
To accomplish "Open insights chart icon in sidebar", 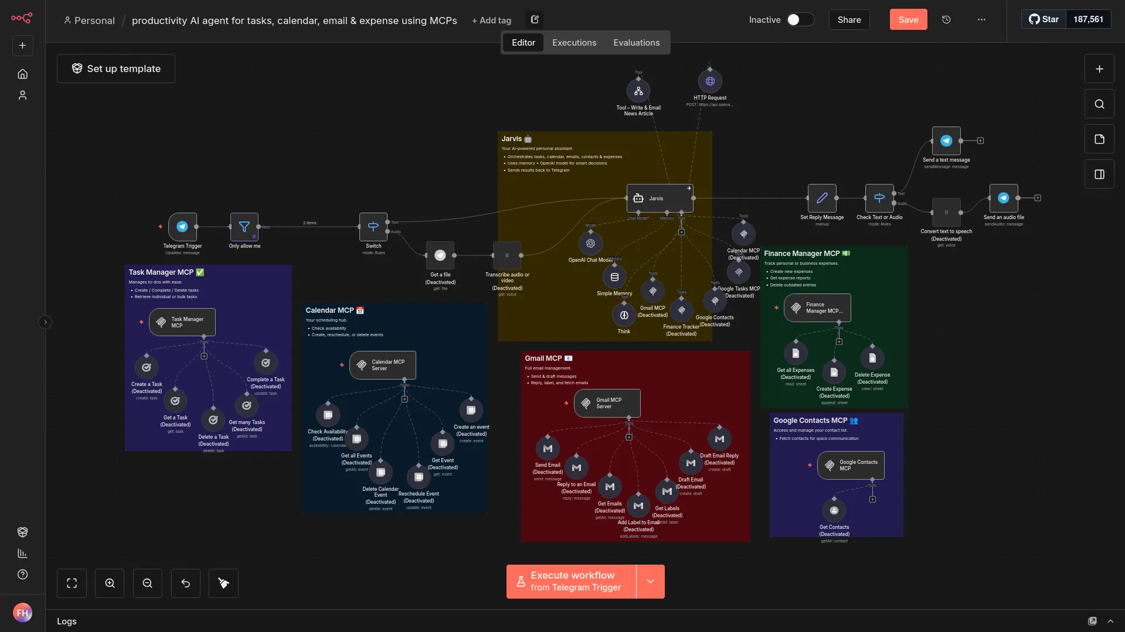I will [x=22, y=553].
